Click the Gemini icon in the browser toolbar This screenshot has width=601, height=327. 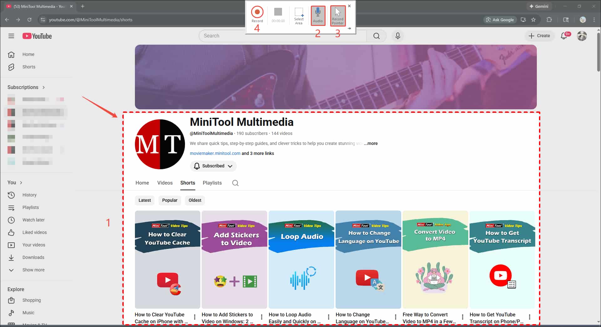(x=539, y=6)
